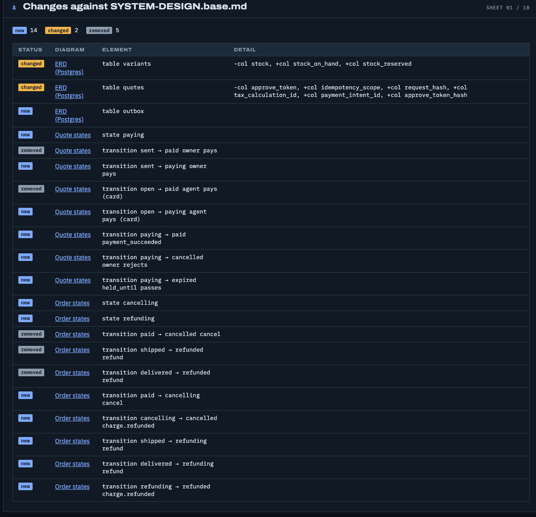Open Order states link for state cancelling
The width and height of the screenshot is (536, 517).
coord(72,303)
